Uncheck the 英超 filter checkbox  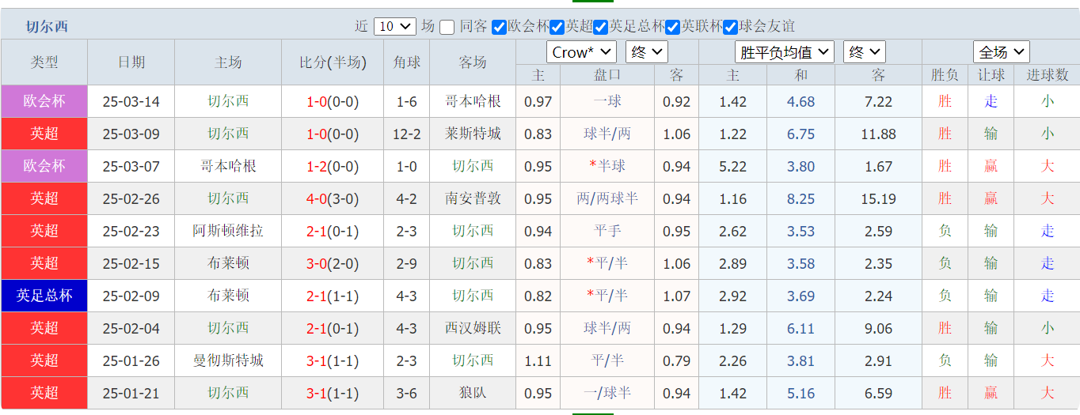pyautogui.click(x=557, y=27)
